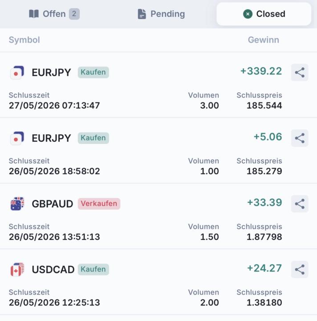Screen dimensions: 317x321
Task: Click the Kaufen badge on USDCAD
Action: (93, 269)
